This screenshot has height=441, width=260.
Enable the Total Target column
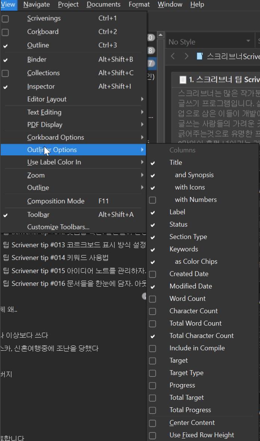pos(152,398)
